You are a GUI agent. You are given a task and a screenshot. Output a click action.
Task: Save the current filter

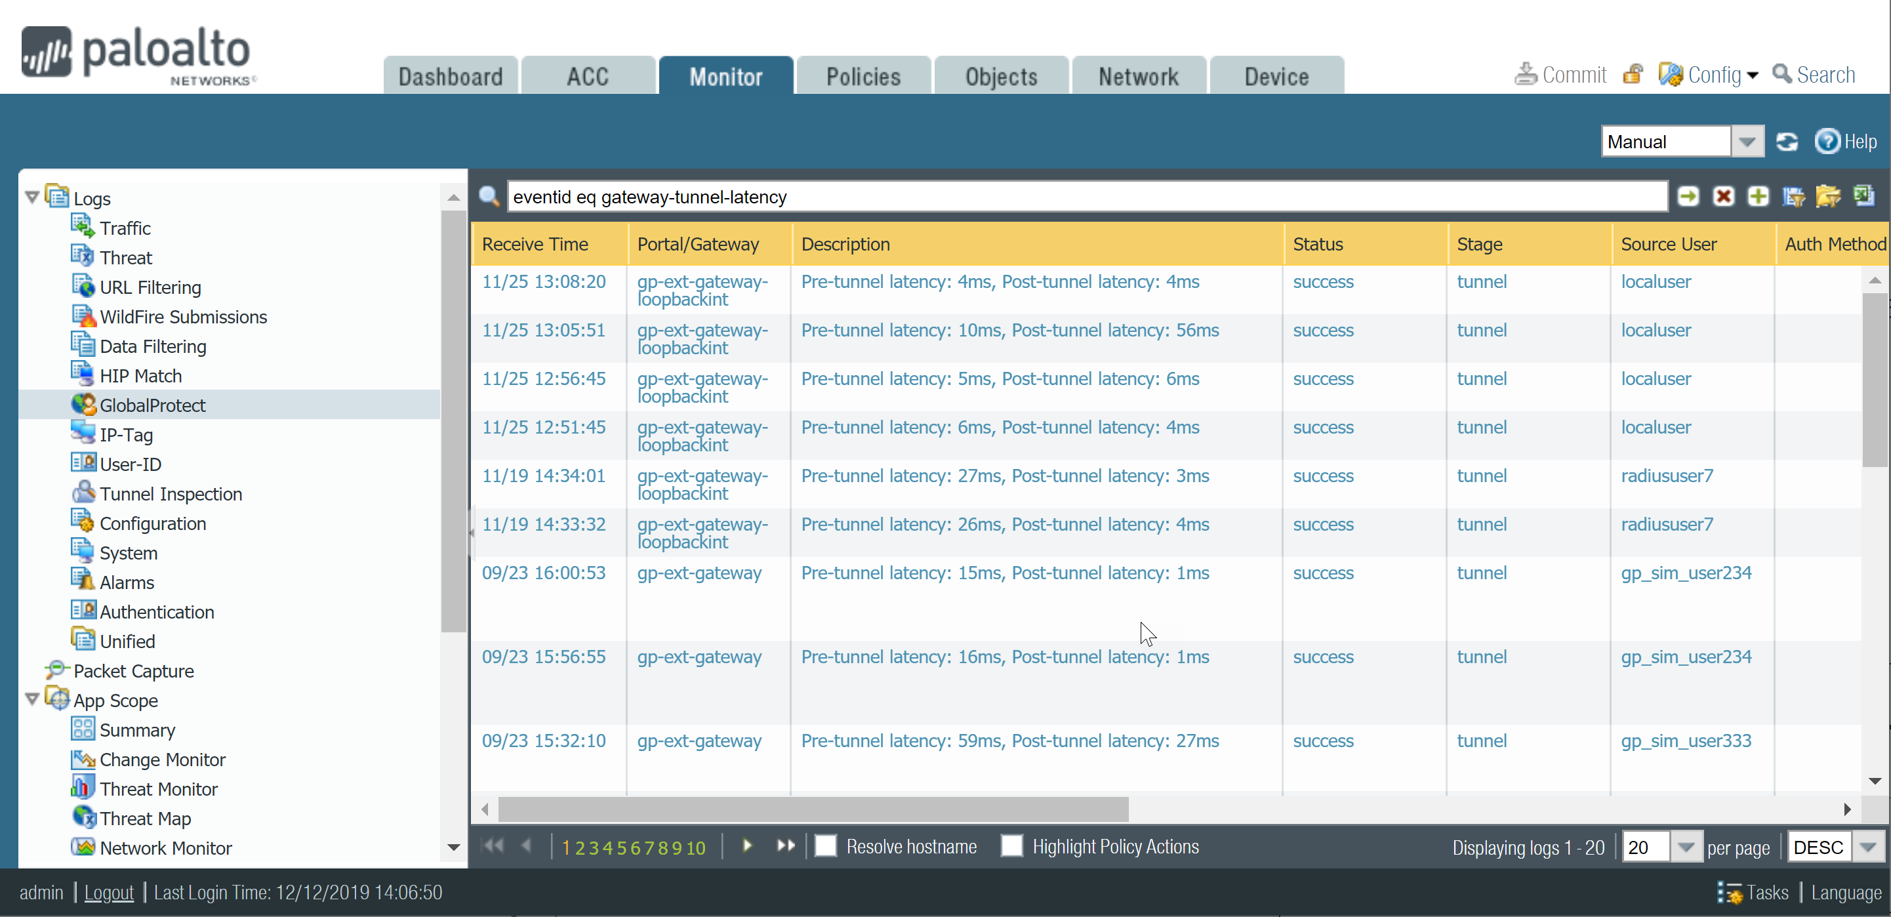click(1793, 196)
